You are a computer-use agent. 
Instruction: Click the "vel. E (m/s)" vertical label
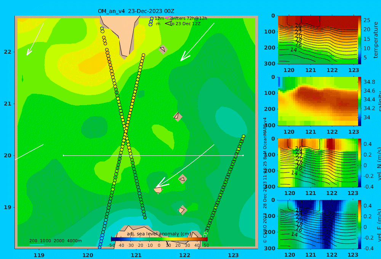click(x=379, y=225)
